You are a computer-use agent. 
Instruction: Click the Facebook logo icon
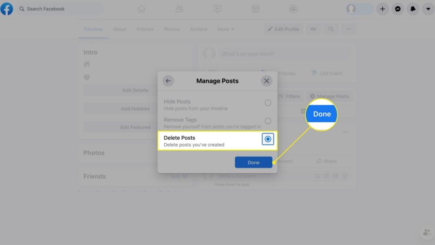pyautogui.click(x=7, y=9)
